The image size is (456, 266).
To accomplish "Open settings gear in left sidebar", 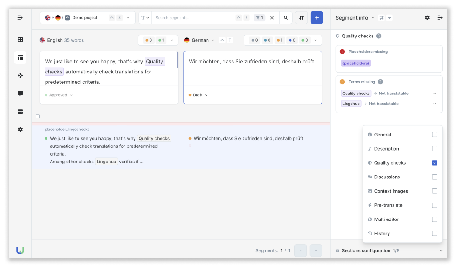I will click(20, 130).
